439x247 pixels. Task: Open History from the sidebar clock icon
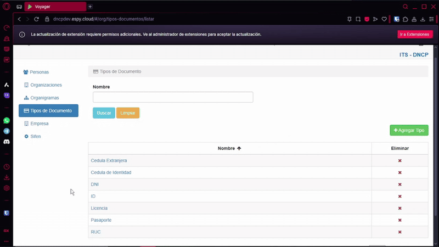point(7,167)
